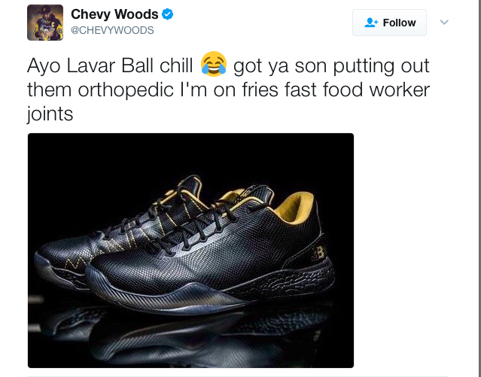Expand the chevron menu beside Follow
The image size is (481, 377).
click(444, 22)
